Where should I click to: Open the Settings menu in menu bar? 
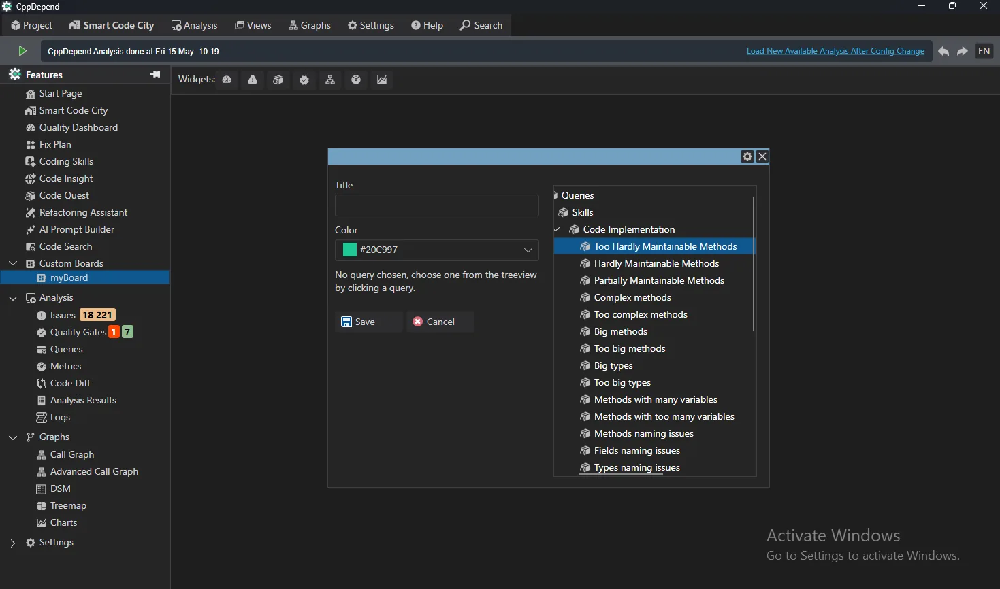point(371,25)
